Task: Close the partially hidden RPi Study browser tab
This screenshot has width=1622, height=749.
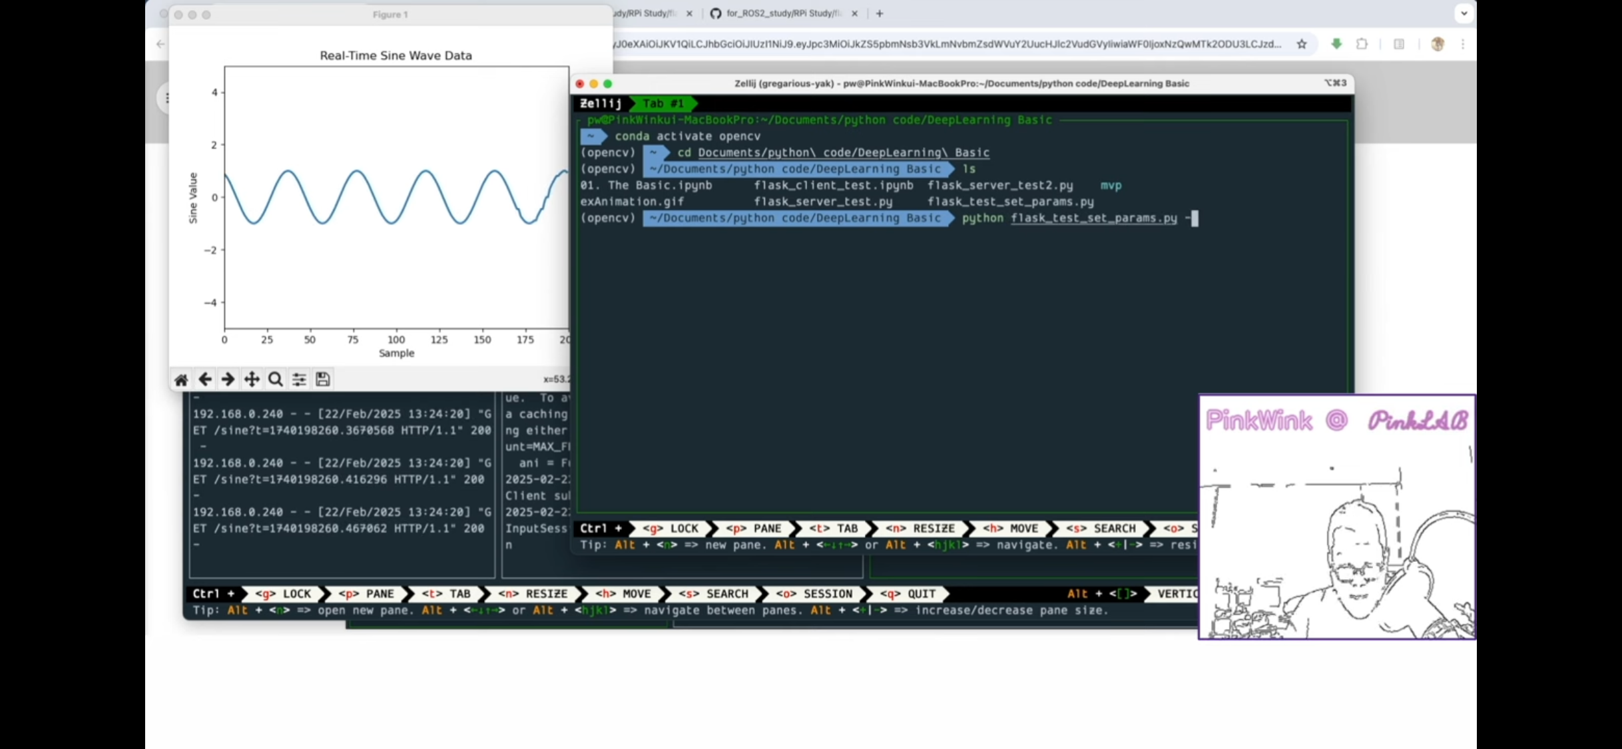Action: (689, 13)
